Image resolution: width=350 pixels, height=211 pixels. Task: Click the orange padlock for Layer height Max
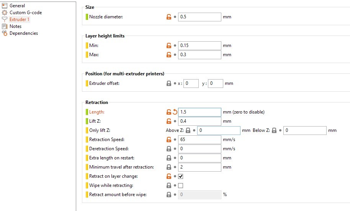tap(169, 55)
